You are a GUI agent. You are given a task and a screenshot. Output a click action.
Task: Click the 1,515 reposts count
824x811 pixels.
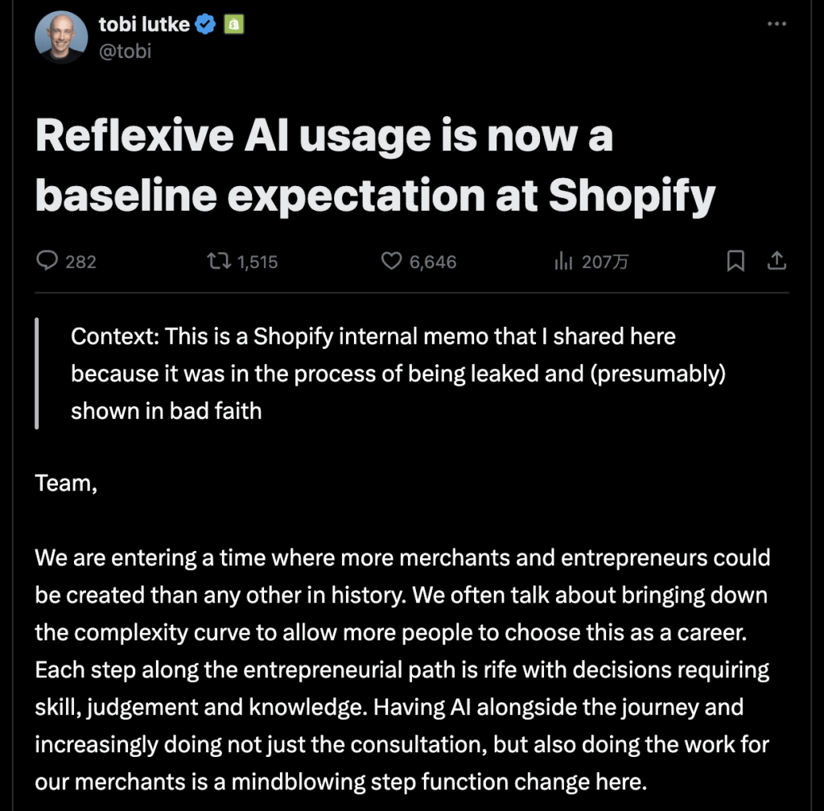pyautogui.click(x=257, y=262)
